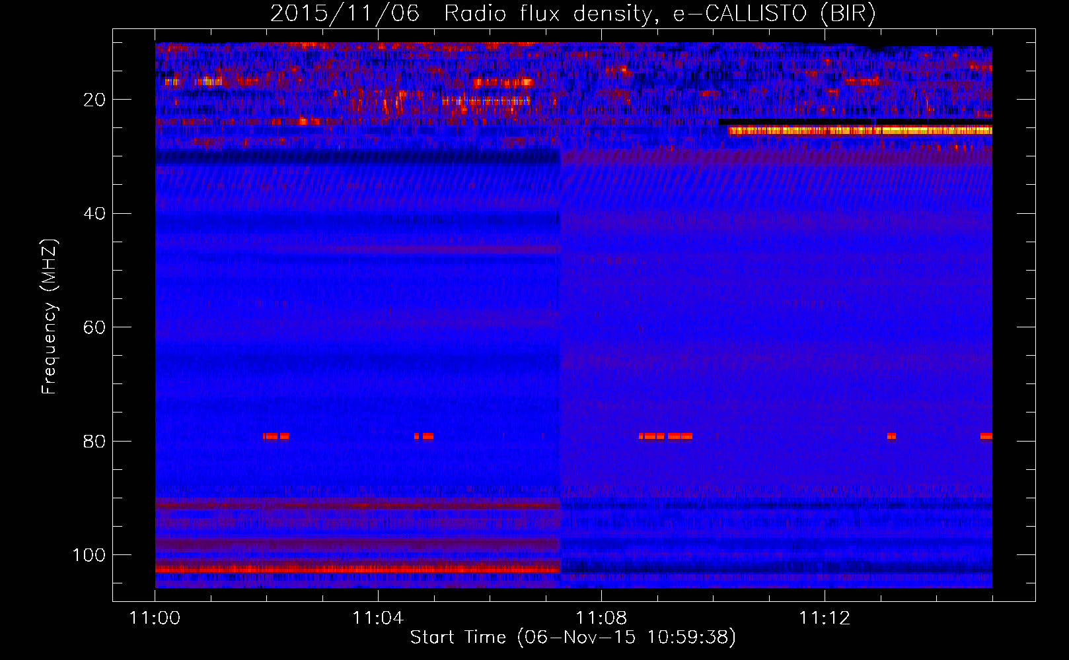
Task: Click the bright red band near 102 MHz
Action: point(357,568)
